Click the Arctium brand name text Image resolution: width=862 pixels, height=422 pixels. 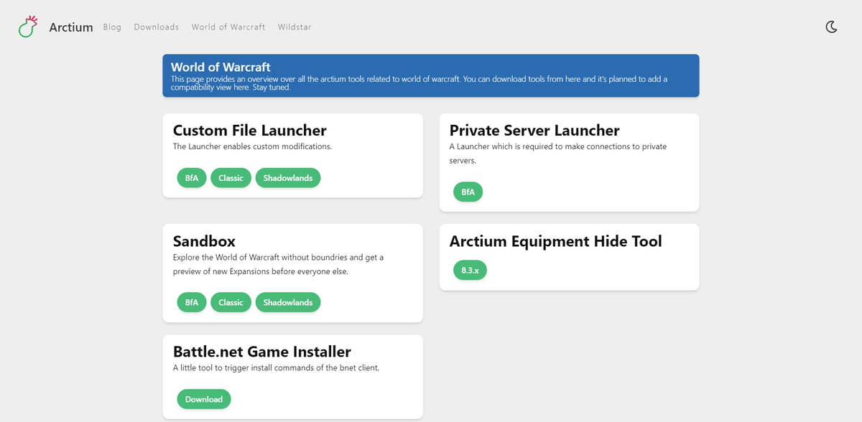71,27
